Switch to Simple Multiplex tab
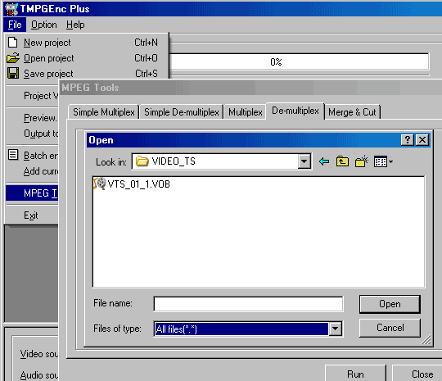The width and height of the screenshot is (442, 381). [x=104, y=112]
